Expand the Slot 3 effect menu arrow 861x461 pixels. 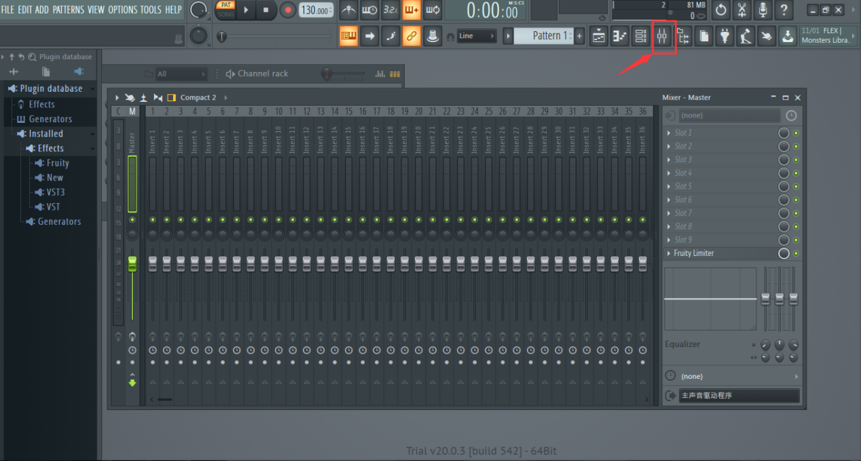(x=669, y=160)
